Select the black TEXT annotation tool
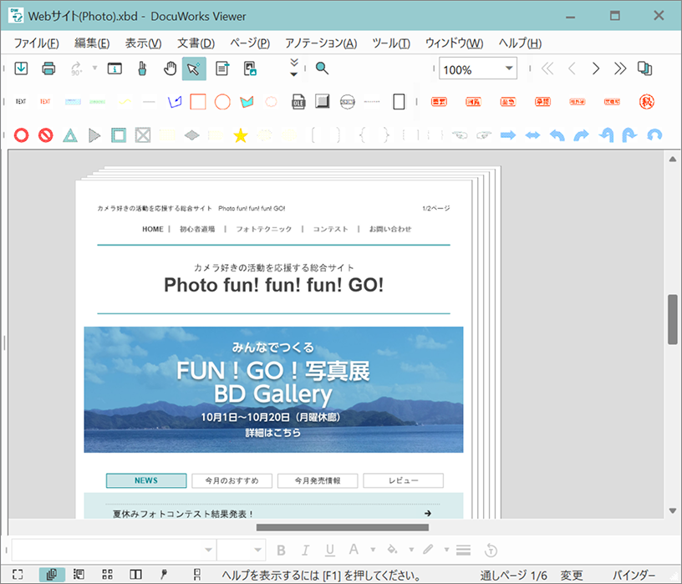The height and width of the screenshot is (584, 682). point(21,102)
